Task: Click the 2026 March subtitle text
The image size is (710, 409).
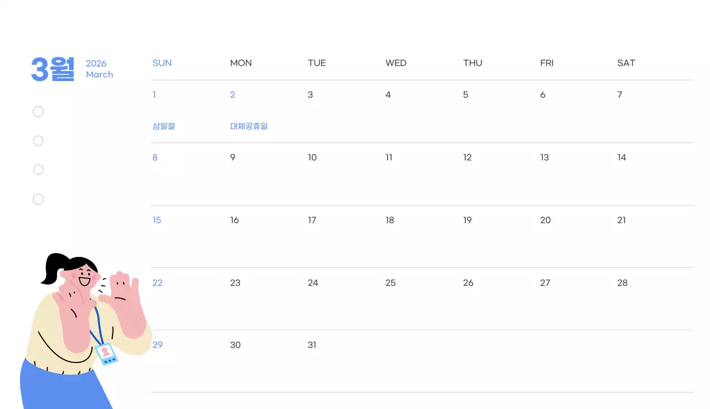Action: coord(99,69)
